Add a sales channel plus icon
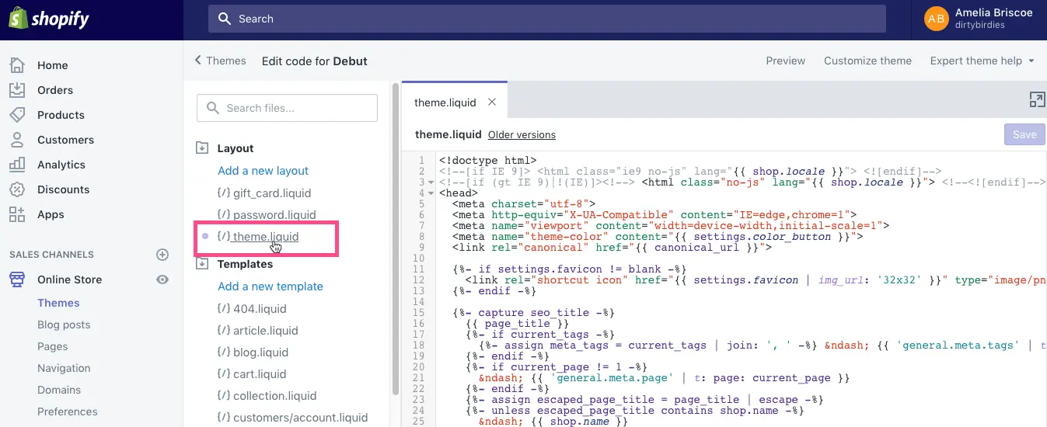Image resolution: width=1047 pixels, height=427 pixels. pos(162,255)
